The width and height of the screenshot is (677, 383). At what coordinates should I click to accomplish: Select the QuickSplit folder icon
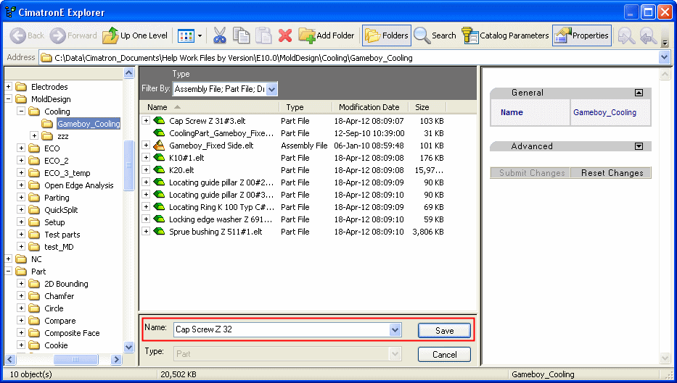tap(34, 210)
